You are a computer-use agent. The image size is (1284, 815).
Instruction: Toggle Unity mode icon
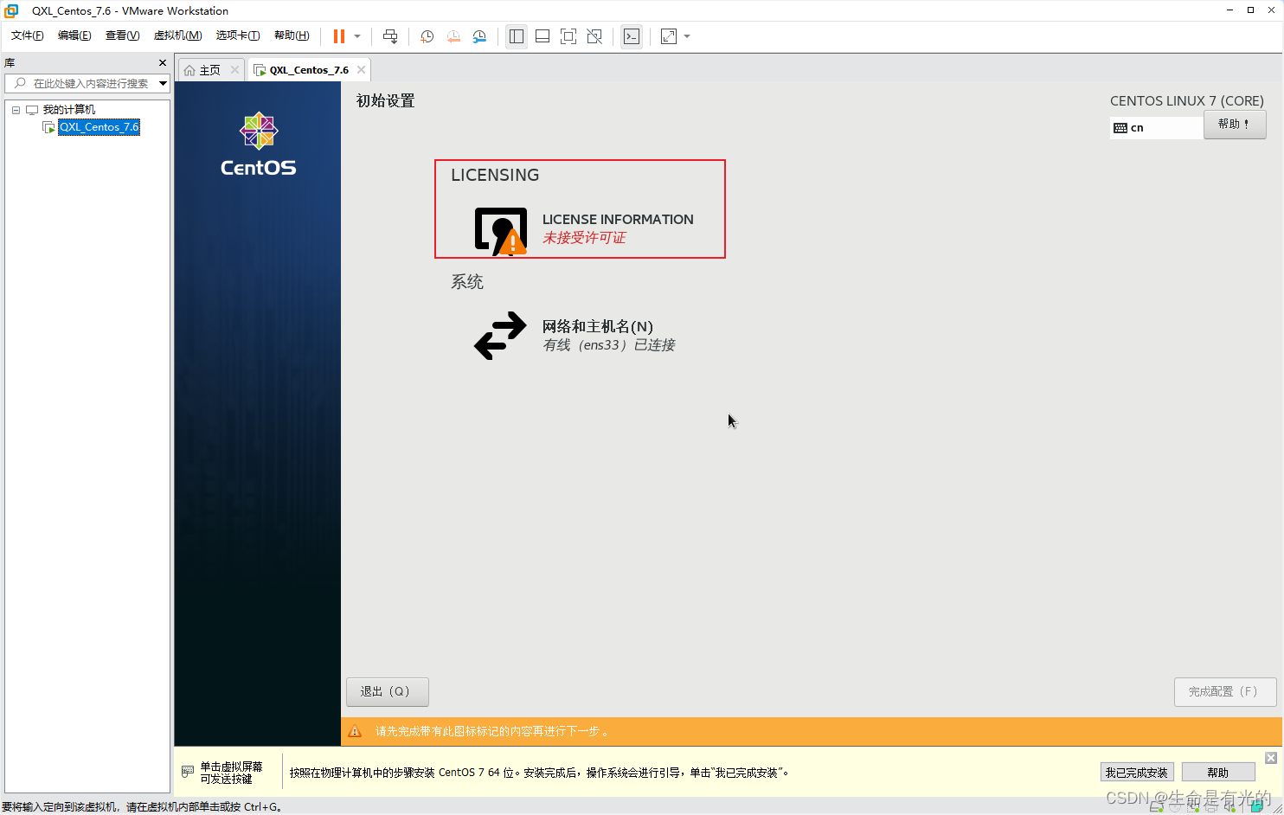click(594, 36)
